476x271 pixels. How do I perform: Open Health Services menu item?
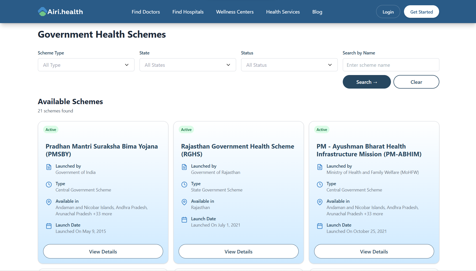coord(283,12)
